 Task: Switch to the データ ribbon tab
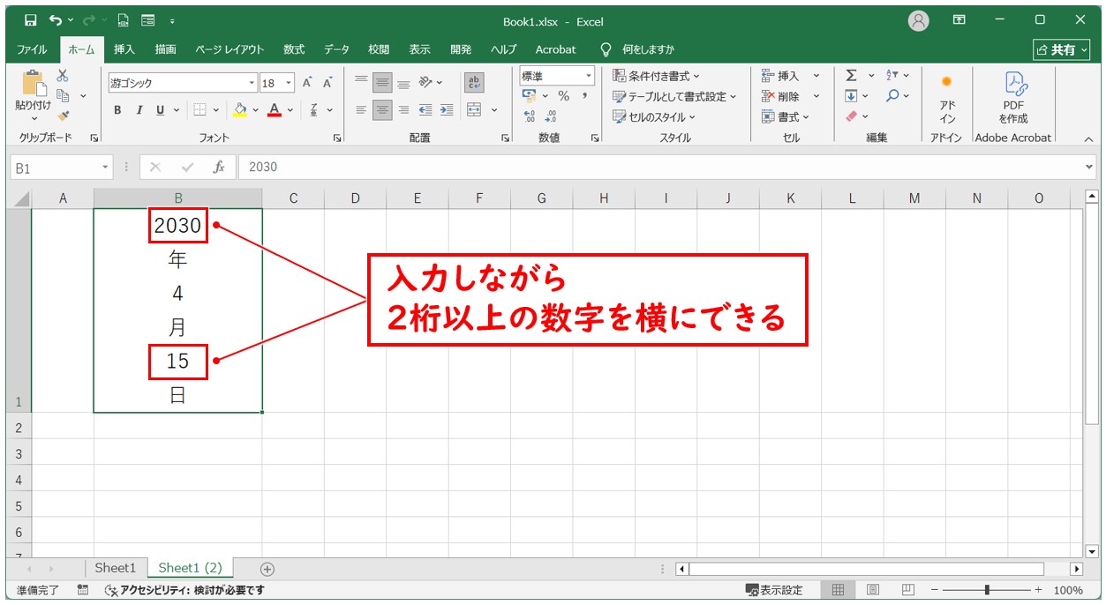tap(336, 49)
